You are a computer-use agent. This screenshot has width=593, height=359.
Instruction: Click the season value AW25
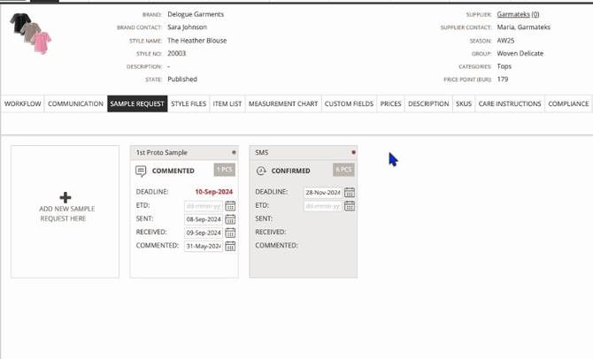pyautogui.click(x=505, y=41)
